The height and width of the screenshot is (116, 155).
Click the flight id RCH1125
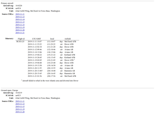pyautogui.click(x=20, y=42)
